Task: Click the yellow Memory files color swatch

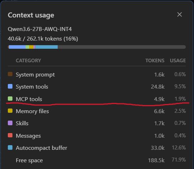Action: point(10,111)
